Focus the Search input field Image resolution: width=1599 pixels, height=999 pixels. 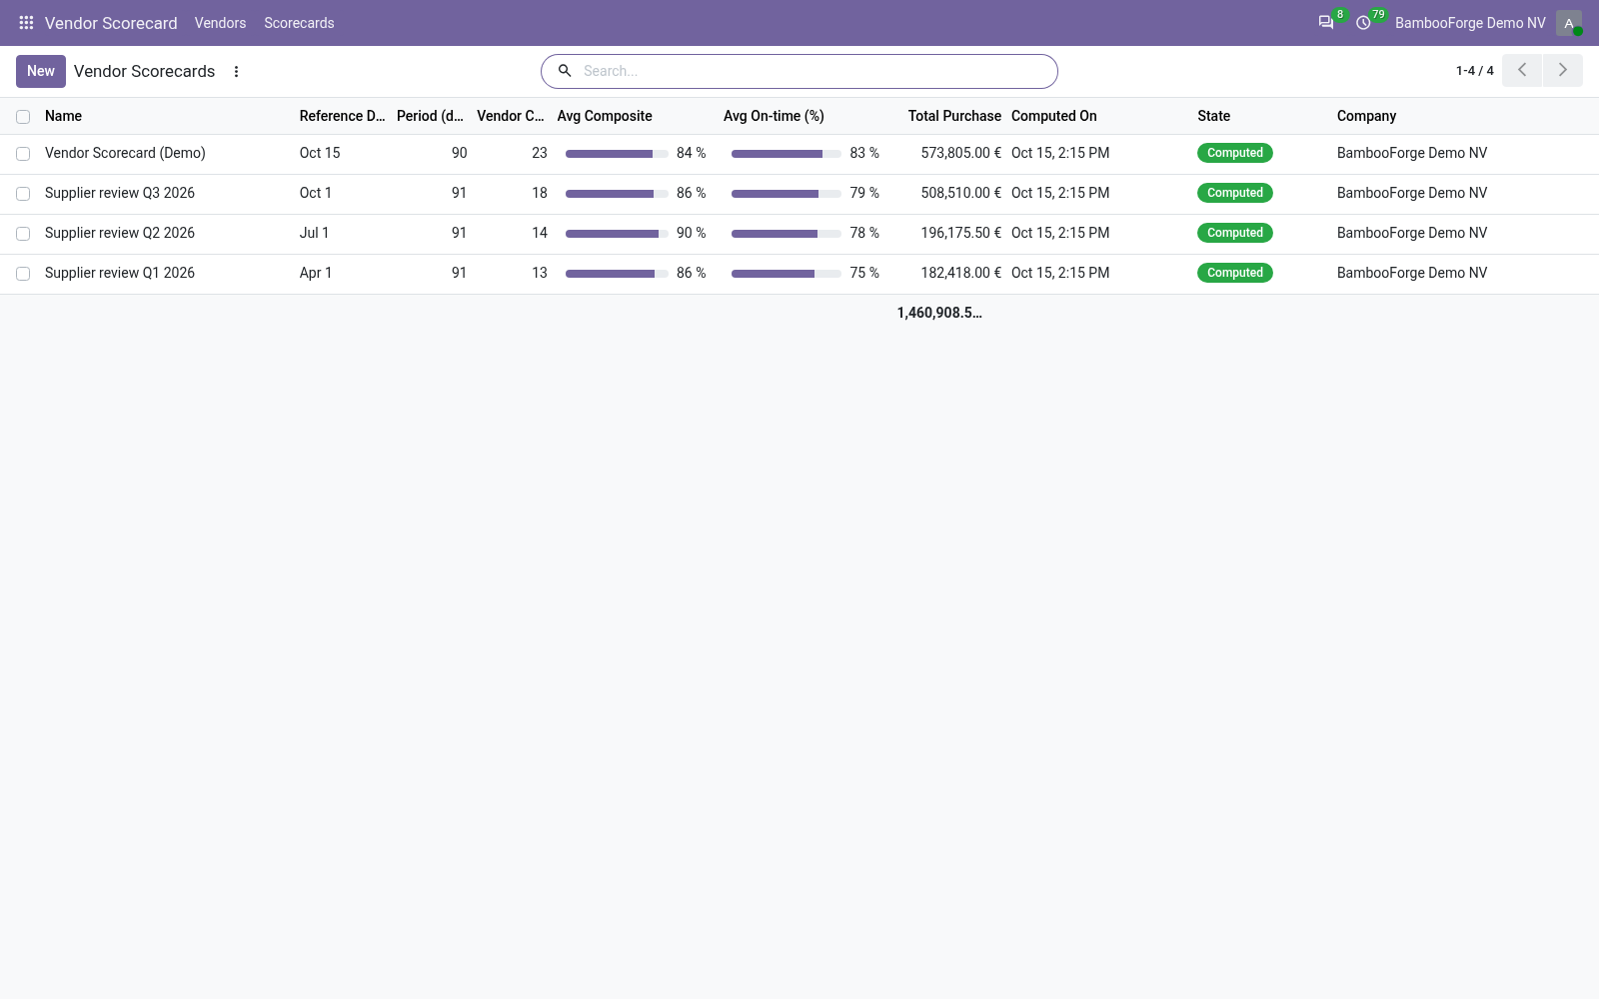pos(814,71)
